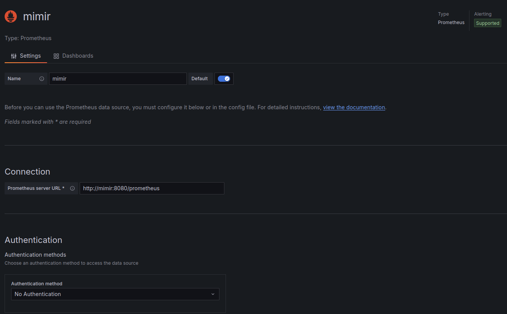This screenshot has width=507, height=314.
Task: Open the view the documentation link
Action: tap(354, 107)
